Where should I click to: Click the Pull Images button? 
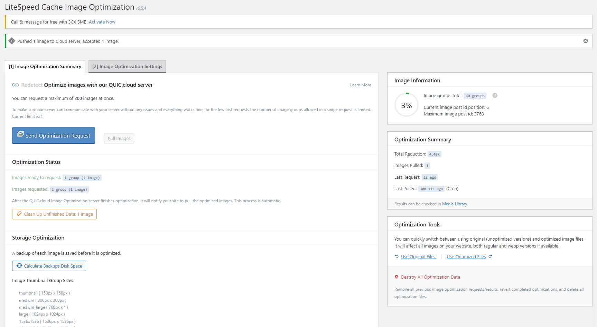(x=119, y=138)
